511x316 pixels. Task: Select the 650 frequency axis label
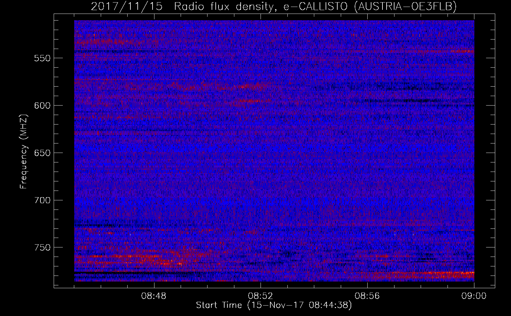tap(42, 153)
